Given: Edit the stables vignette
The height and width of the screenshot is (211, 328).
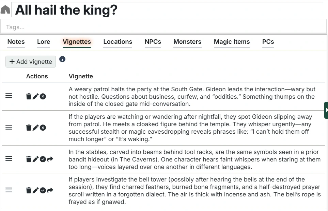Looking at the screenshot, I should coord(35,158).
